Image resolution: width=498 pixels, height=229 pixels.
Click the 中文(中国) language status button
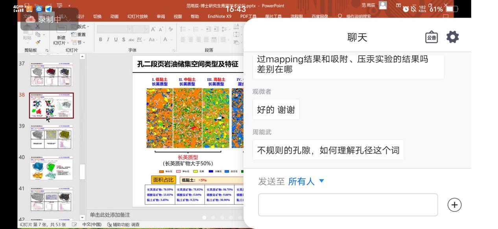coord(92,225)
